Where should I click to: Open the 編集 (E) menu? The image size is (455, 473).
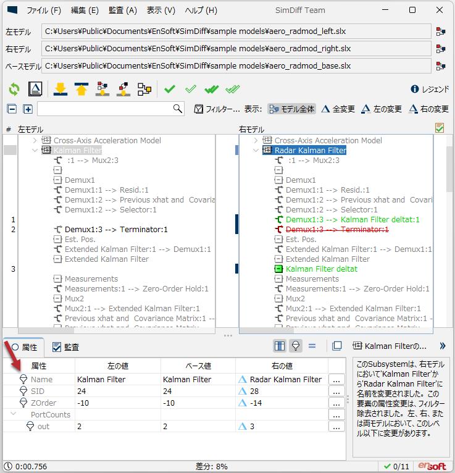[85, 10]
